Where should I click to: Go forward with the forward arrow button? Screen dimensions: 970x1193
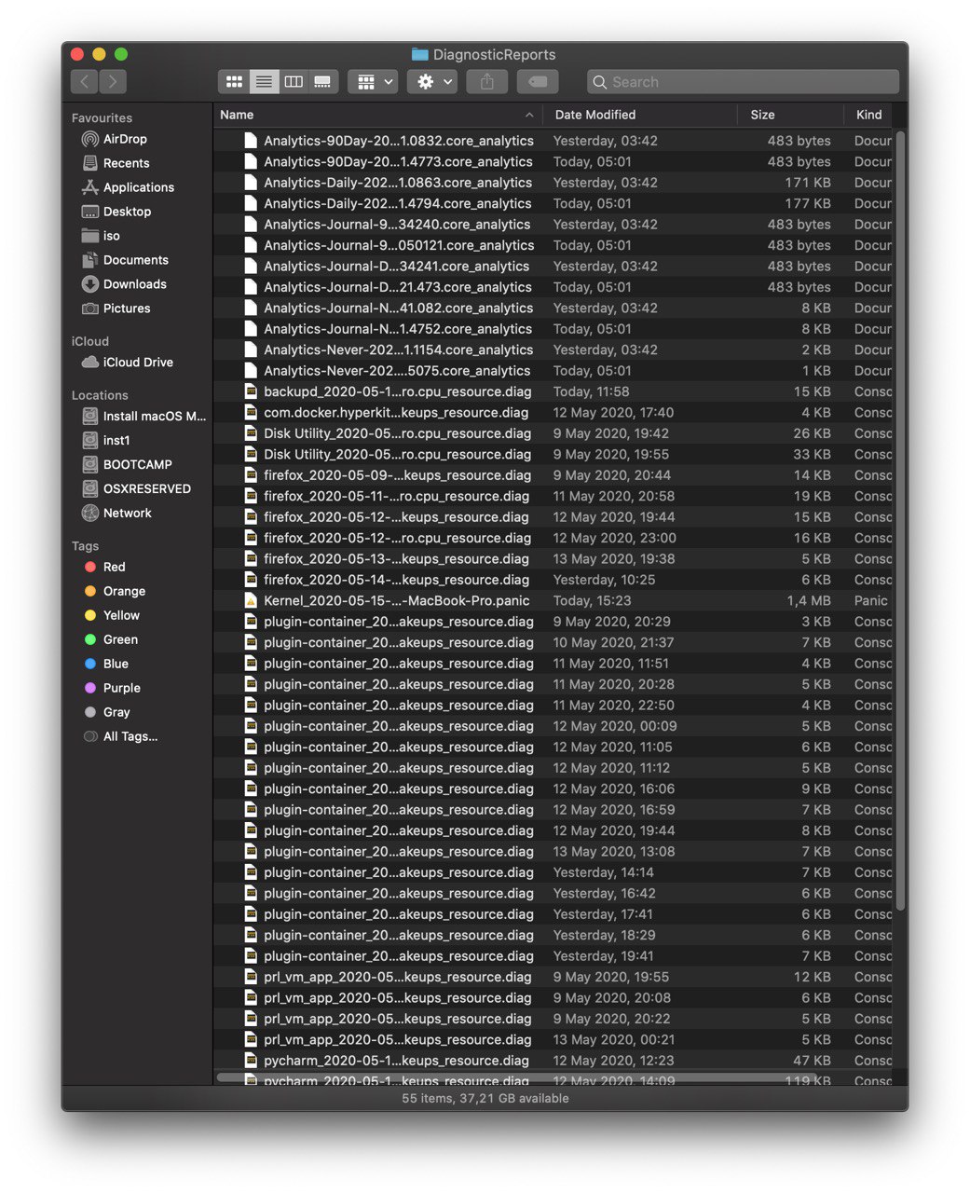point(113,82)
